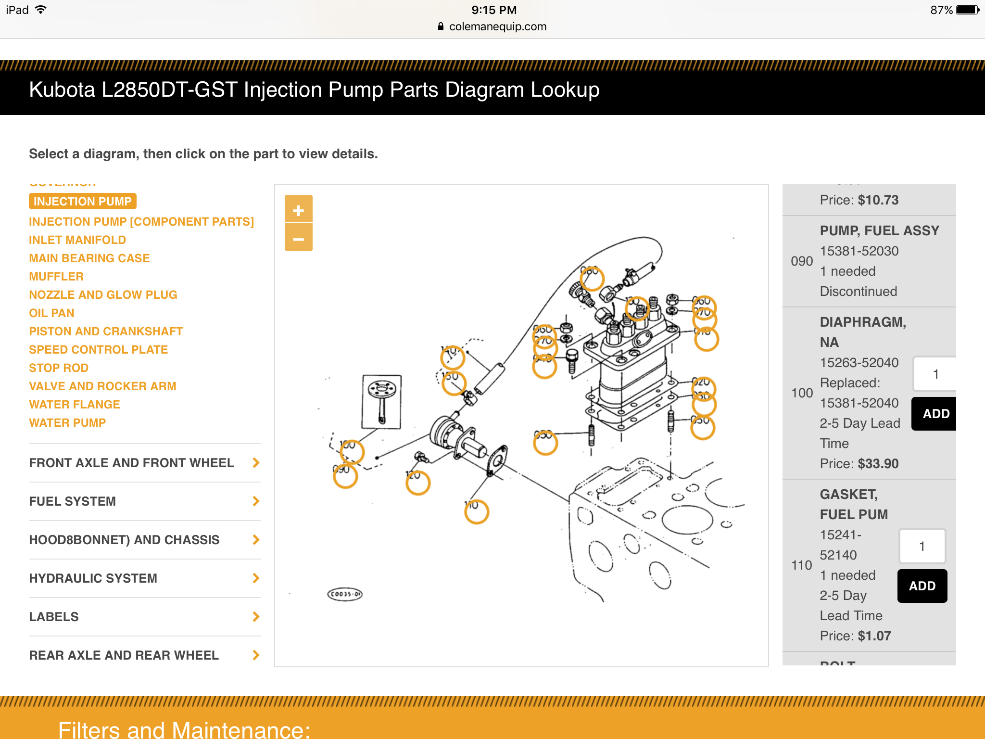Select part 150 hotspot circle on diagram
Screen dimensions: 985x739
pyautogui.click(x=454, y=383)
